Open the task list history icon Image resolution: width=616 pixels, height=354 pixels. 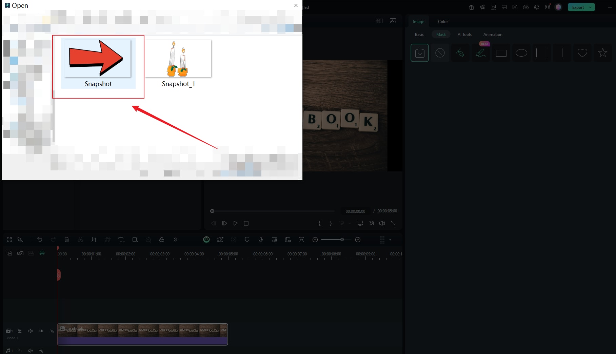coord(493,7)
